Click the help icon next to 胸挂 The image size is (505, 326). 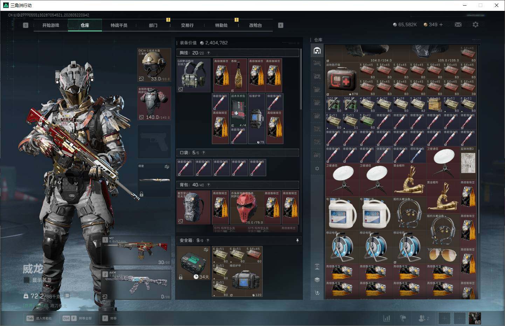tap(208, 53)
